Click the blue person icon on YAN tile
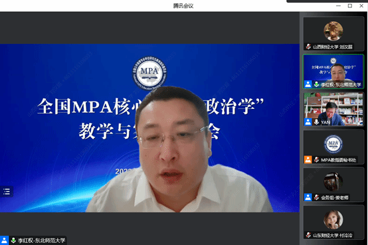This screenshot has width=368, height=245. [x=308, y=122]
